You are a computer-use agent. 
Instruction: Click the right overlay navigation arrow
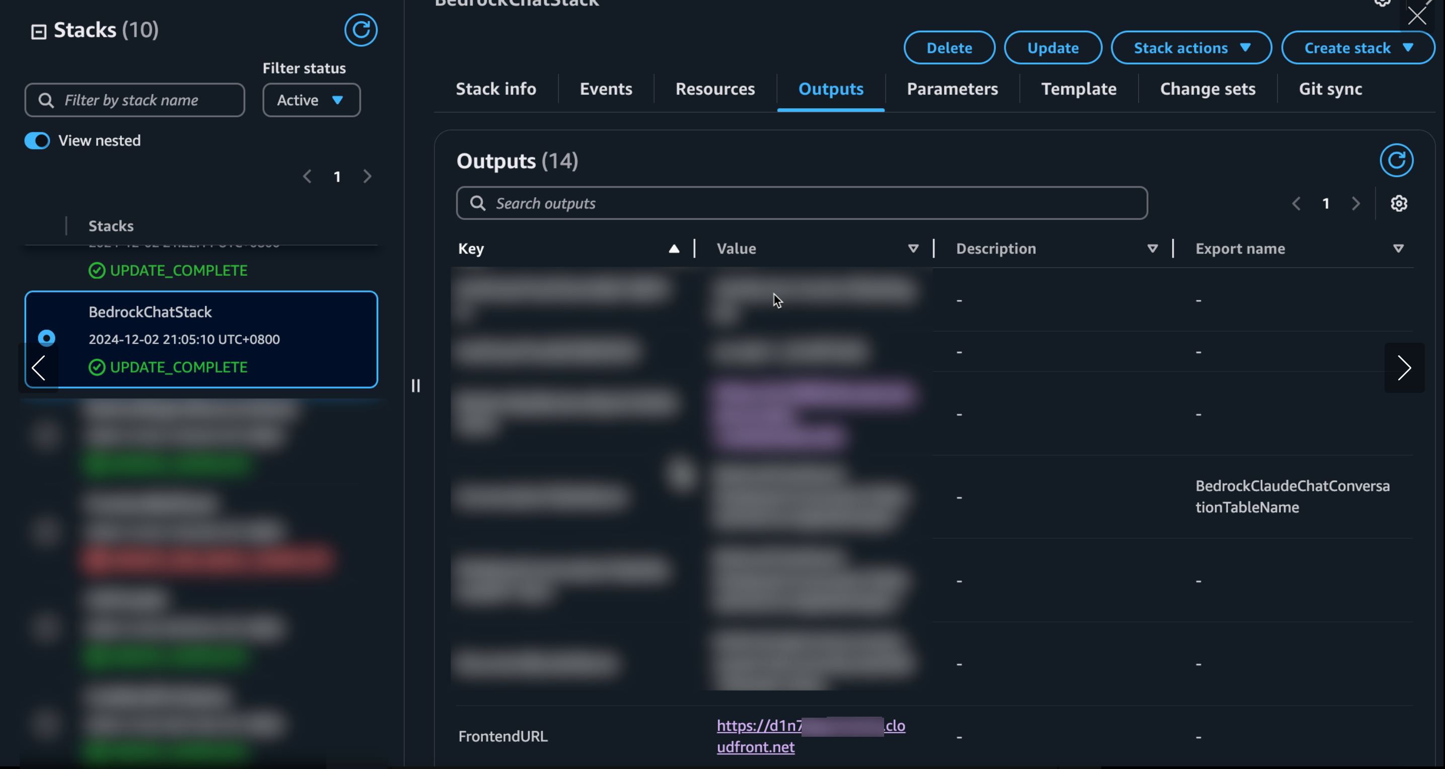[x=1404, y=368]
